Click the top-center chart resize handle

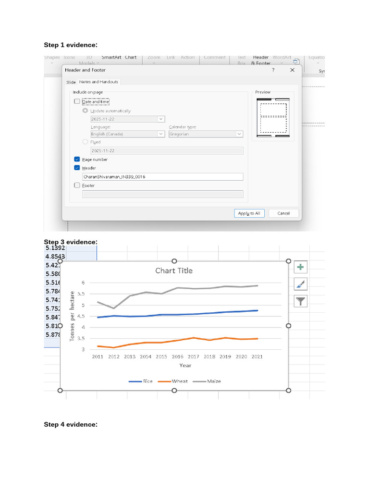click(x=174, y=261)
